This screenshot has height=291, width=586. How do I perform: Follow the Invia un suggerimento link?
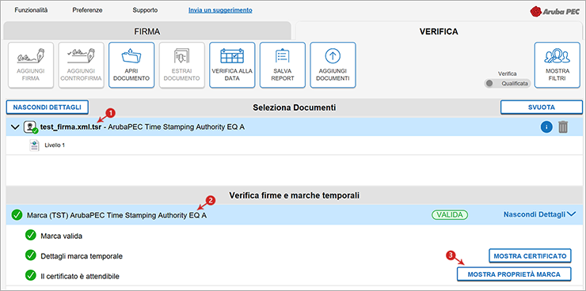(220, 10)
